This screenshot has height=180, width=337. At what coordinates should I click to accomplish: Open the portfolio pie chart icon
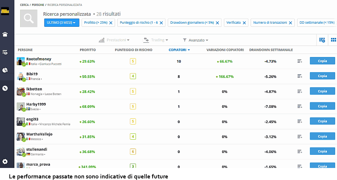pos(5,70)
